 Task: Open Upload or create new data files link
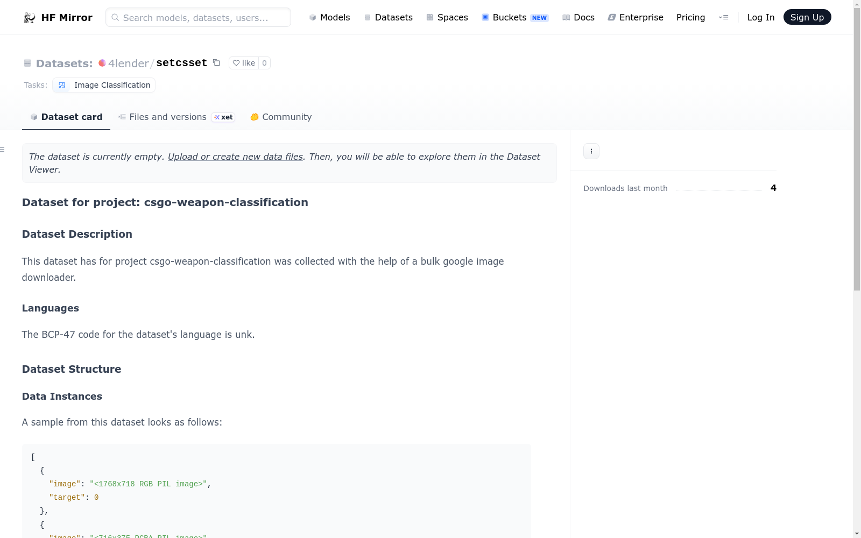point(235,157)
